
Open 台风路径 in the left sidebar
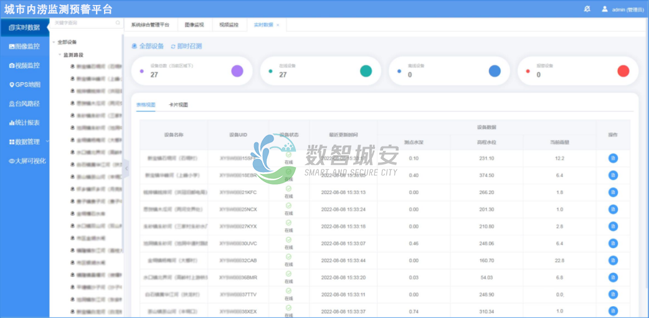pos(24,104)
